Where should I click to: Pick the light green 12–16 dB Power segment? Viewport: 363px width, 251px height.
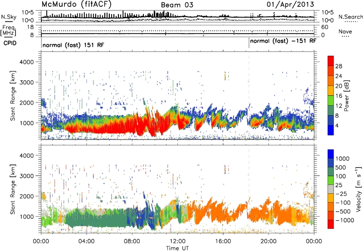point(331,100)
